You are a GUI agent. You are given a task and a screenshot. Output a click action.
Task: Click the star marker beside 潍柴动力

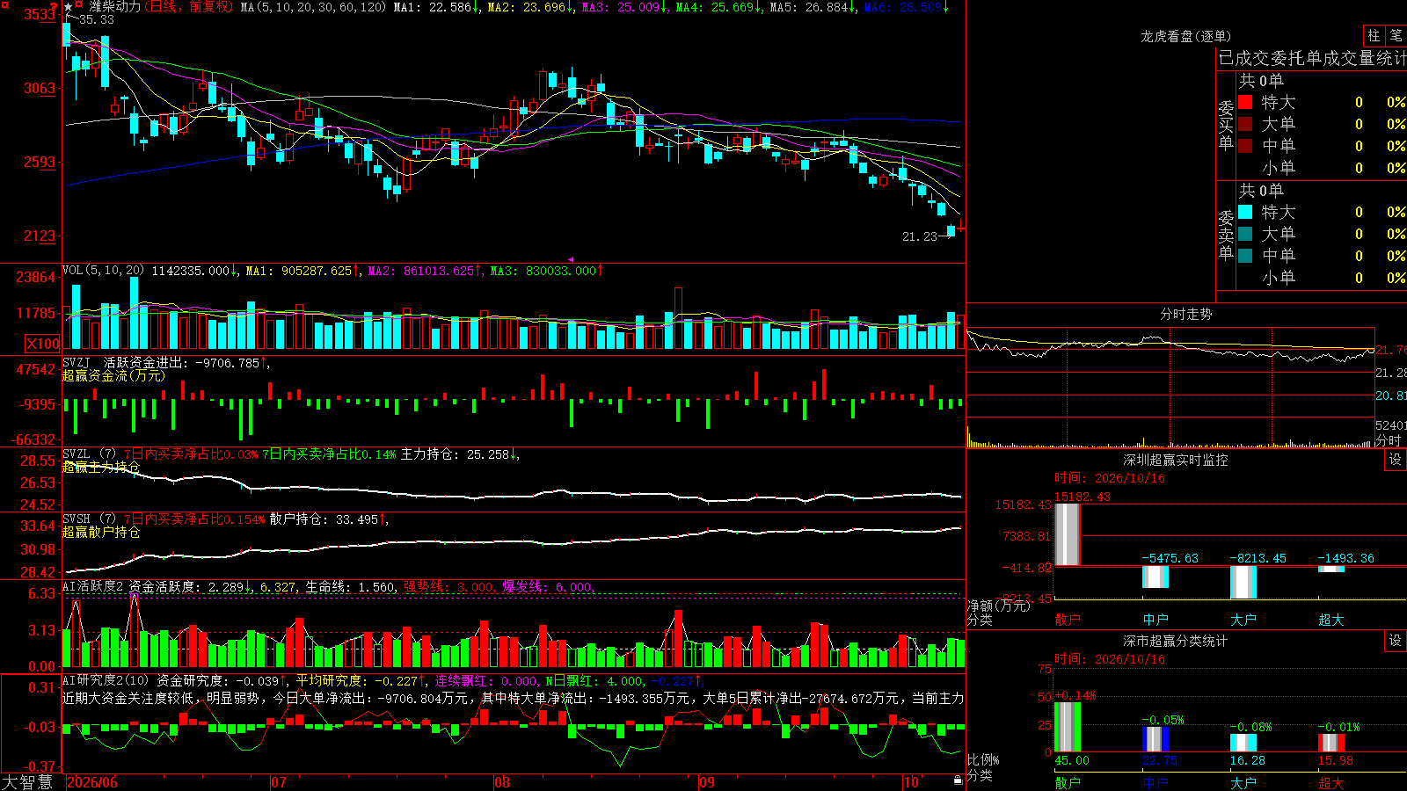pyautogui.click(x=69, y=7)
